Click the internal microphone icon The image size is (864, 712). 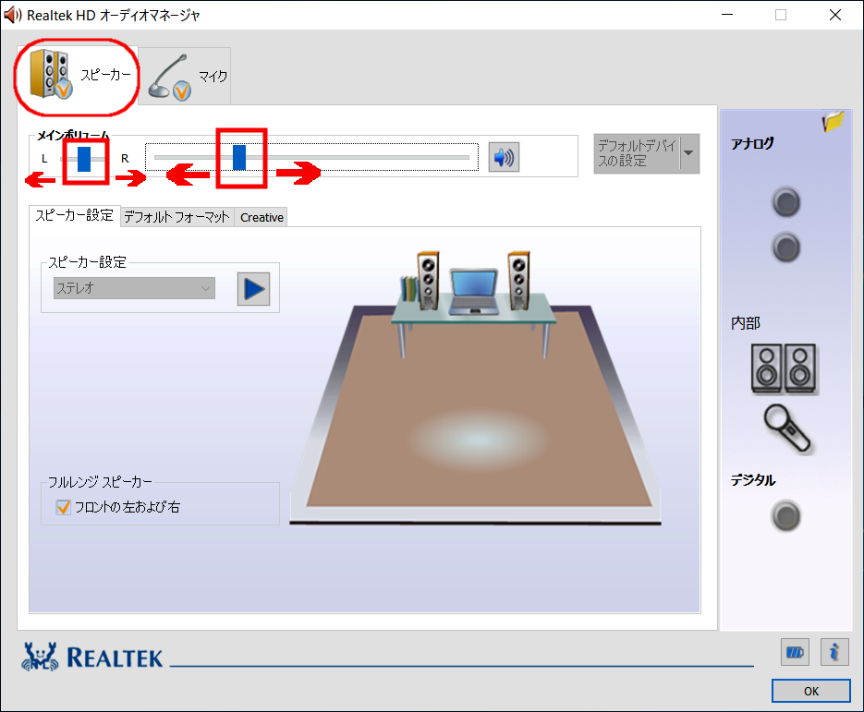click(x=787, y=428)
